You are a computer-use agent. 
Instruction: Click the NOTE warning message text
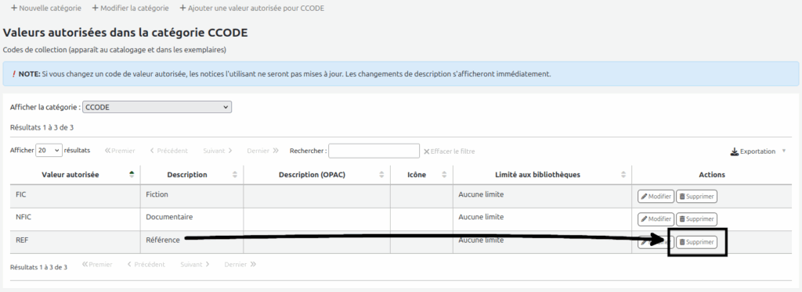coord(285,74)
